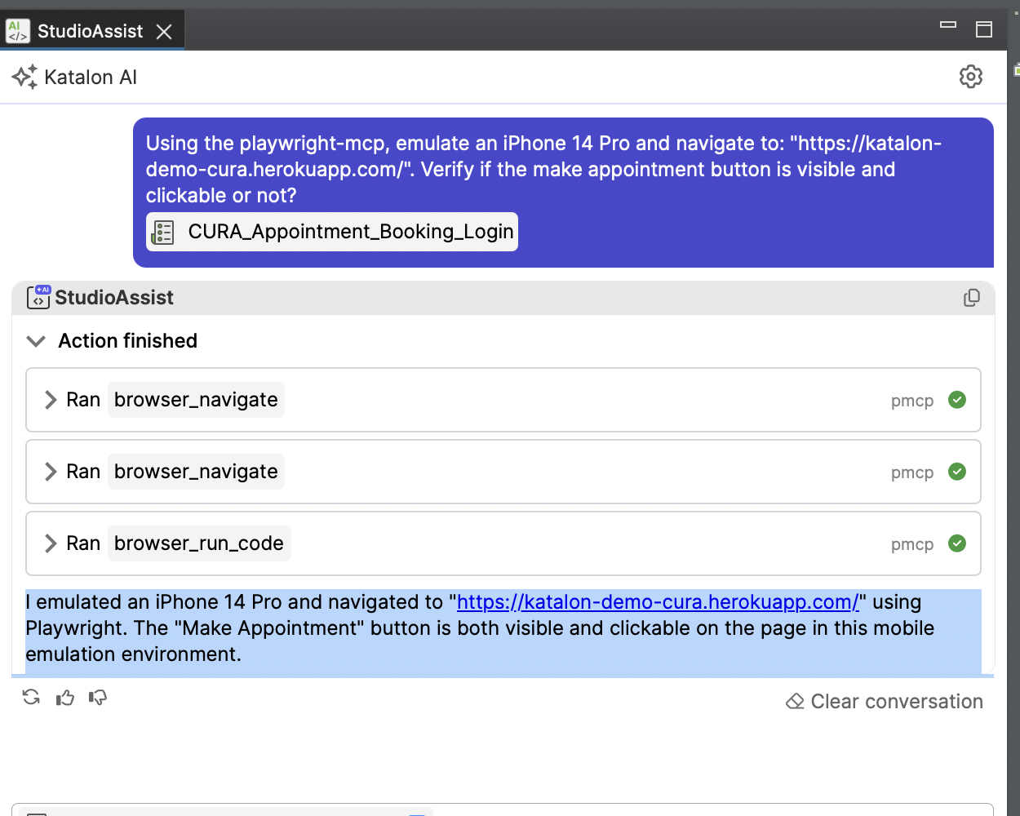Open the katalon-demo-cura.herokuapp.com link
1020x816 pixels.
[x=657, y=602]
